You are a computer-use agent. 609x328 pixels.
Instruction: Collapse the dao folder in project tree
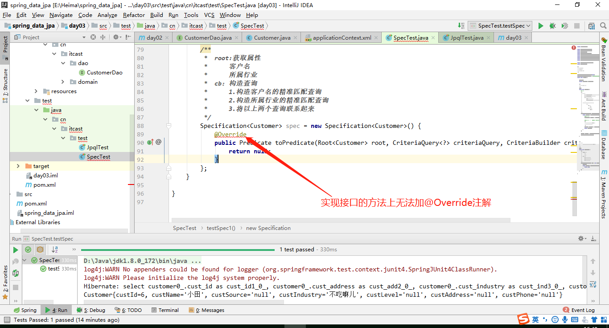coord(63,63)
